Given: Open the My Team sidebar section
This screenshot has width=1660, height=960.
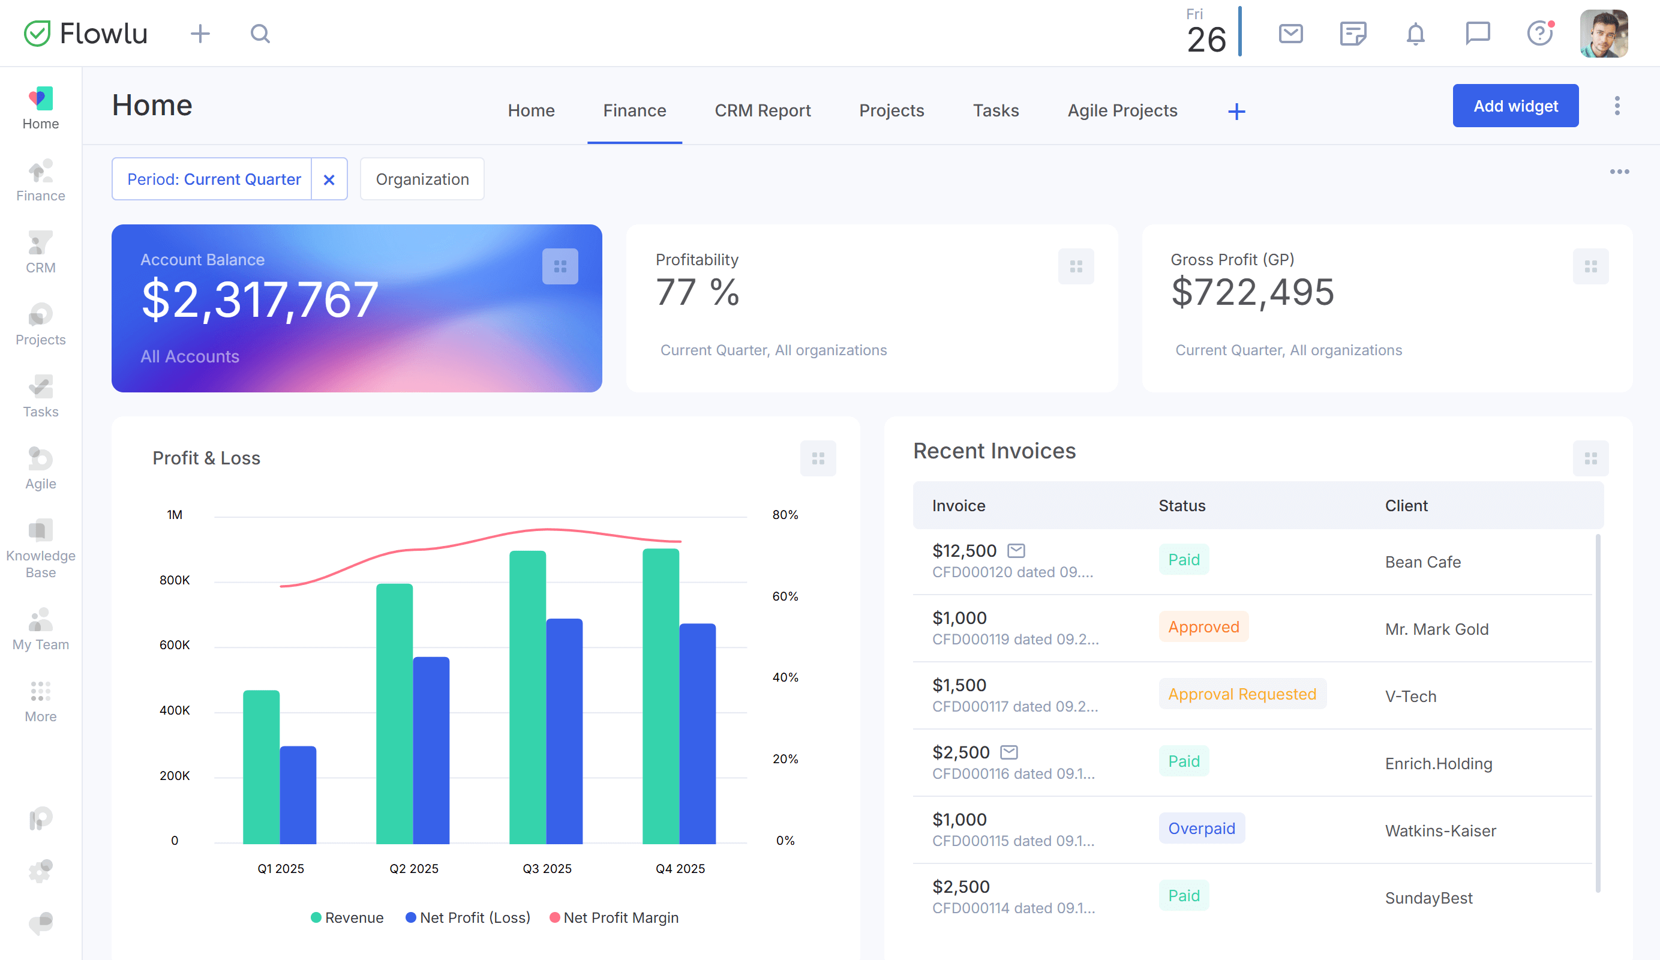Looking at the screenshot, I should coord(40,625).
